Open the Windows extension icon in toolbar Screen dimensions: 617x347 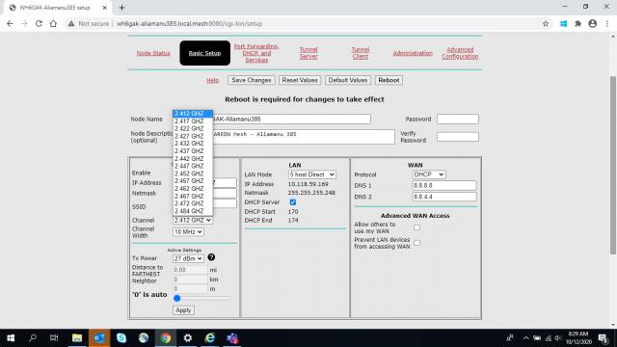click(x=563, y=23)
